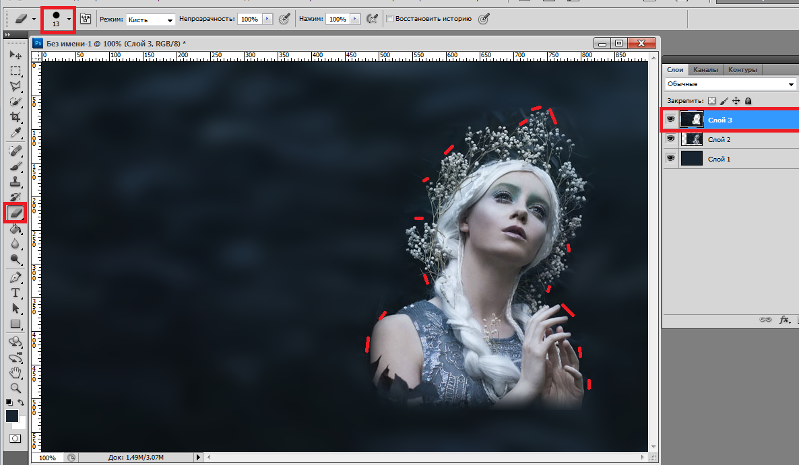Activate the Eyedropper tool
Viewport: 799px width, 465px height.
pyautogui.click(x=15, y=133)
